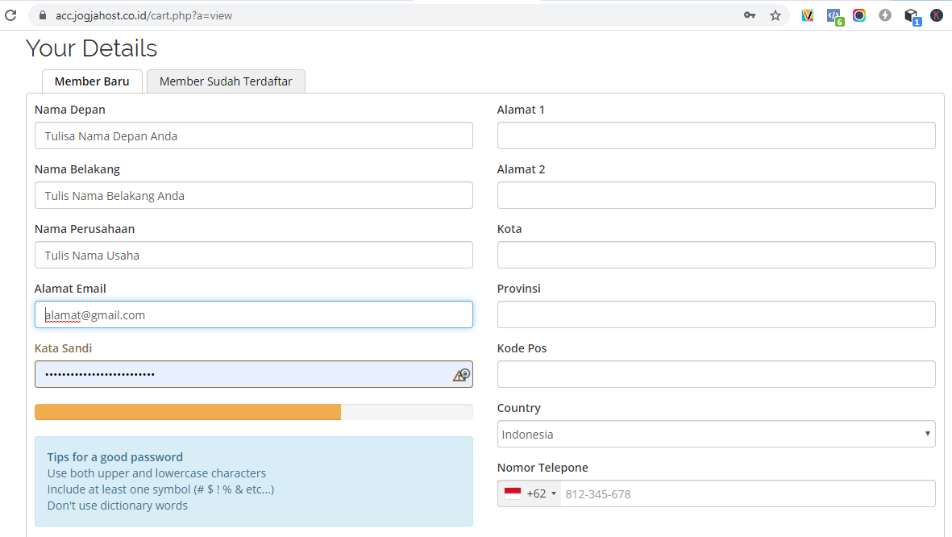Expand the Country dropdown showing Indonesia
This screenshot has height=537, width=952.
pos(716,434)
